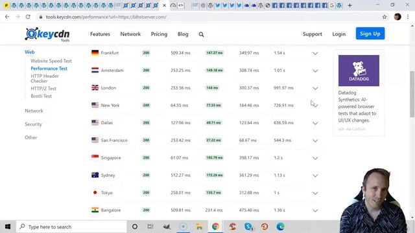Open Task View in the taskbar
The height and width of the screenshot is (233, 415).
click(x=150, y=227)
